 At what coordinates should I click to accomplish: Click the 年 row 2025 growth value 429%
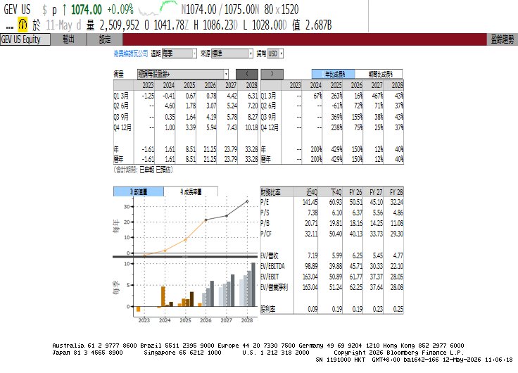click(x=336, y=149)
